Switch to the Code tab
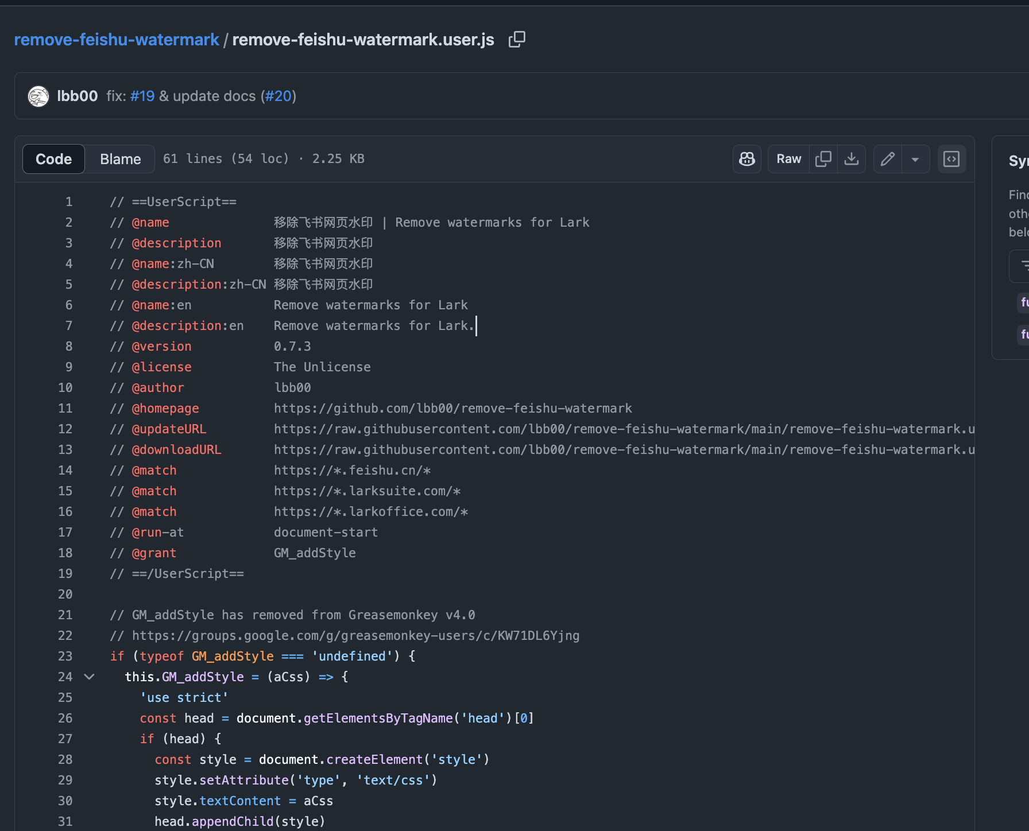 [x=54, y=159]
